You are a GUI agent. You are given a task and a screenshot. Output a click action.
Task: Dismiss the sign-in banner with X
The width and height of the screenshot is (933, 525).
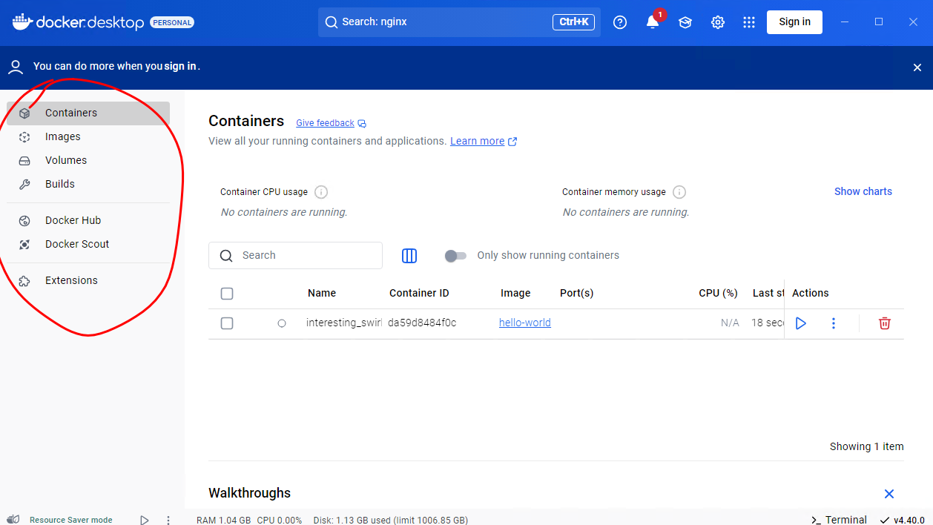(917, 67)
